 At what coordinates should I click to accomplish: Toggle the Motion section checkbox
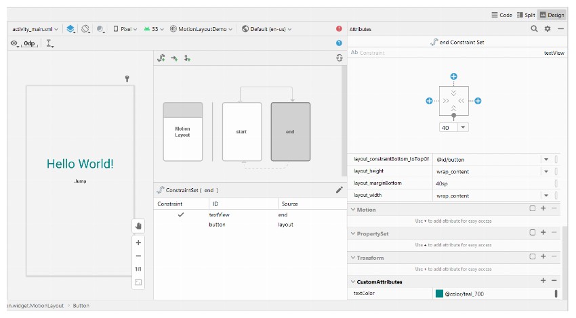click(532, 208)
